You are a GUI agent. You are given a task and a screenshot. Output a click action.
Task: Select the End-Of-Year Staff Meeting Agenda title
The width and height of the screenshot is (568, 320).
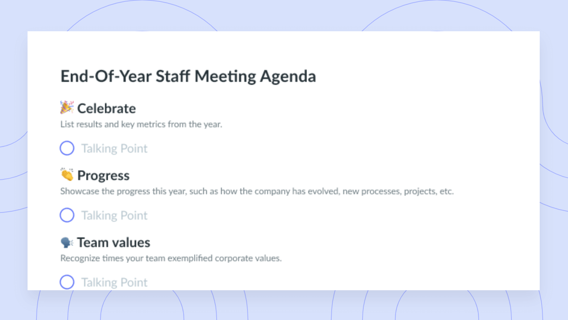188,76
